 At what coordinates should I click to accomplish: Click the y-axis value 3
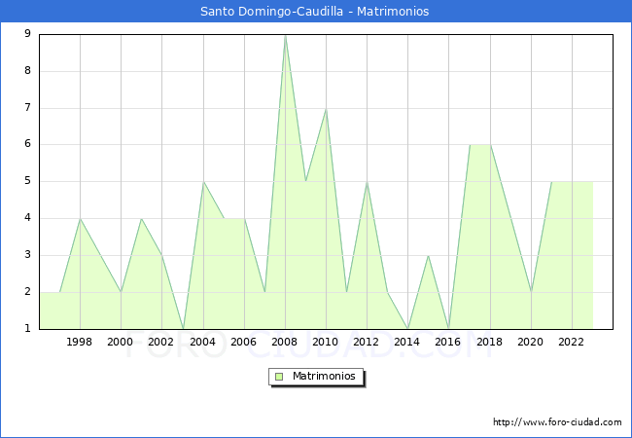tap(27, 254)
